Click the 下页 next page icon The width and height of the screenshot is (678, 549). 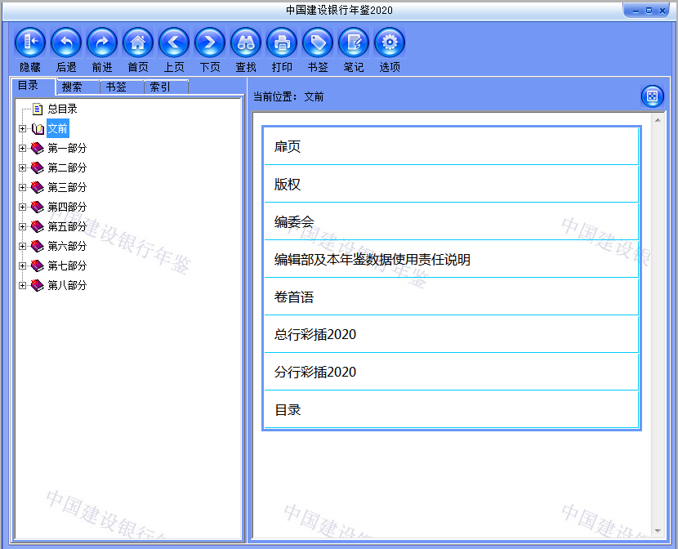pyautogui.click(x=210, y=42)
